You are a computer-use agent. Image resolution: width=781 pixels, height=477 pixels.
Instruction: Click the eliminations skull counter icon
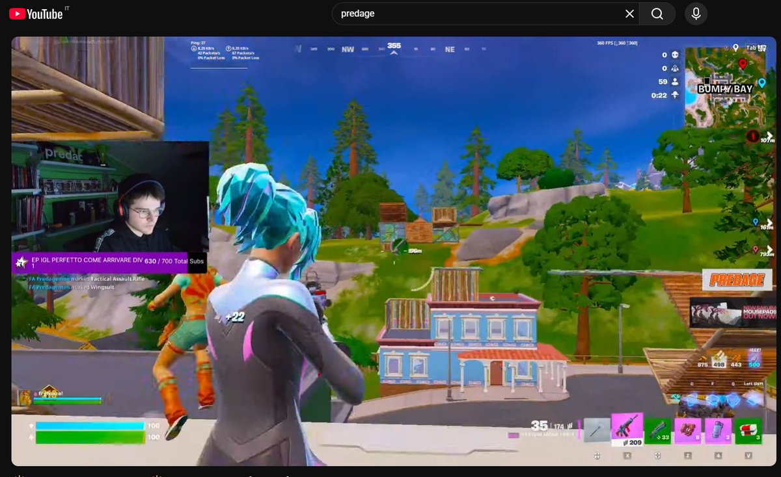coord(675,55)
